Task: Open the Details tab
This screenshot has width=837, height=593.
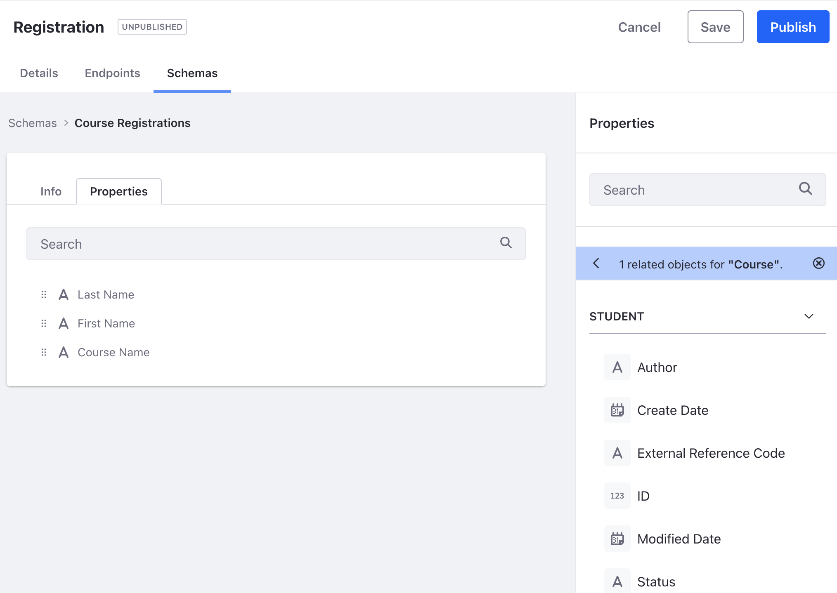Action: click(x=39, y=73)
